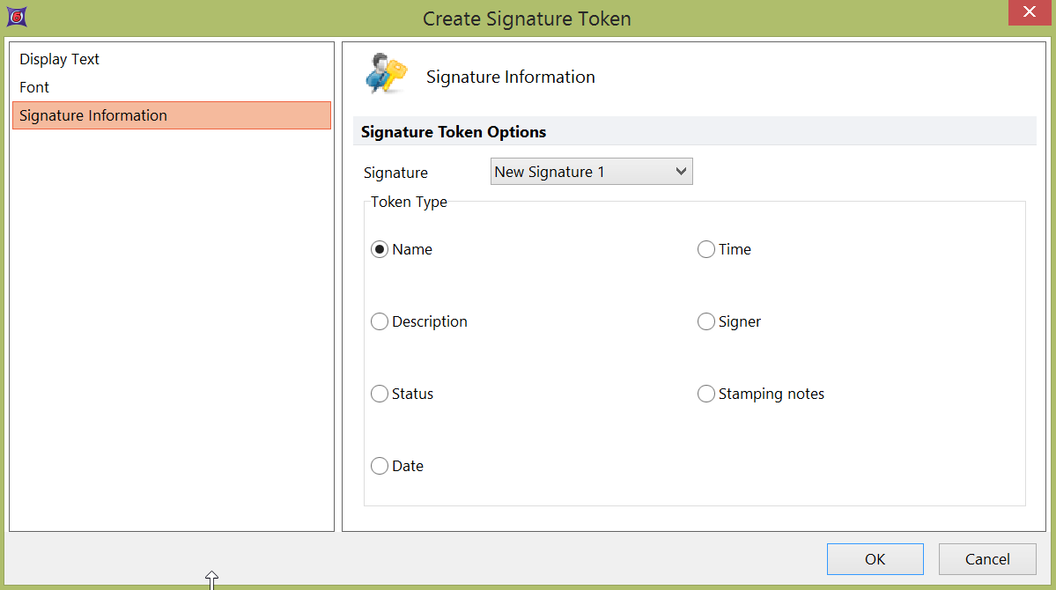The height and width of the screenshot is (590, 1056).
Task: Click the application icon in the title bar
Action: [16, 17]
